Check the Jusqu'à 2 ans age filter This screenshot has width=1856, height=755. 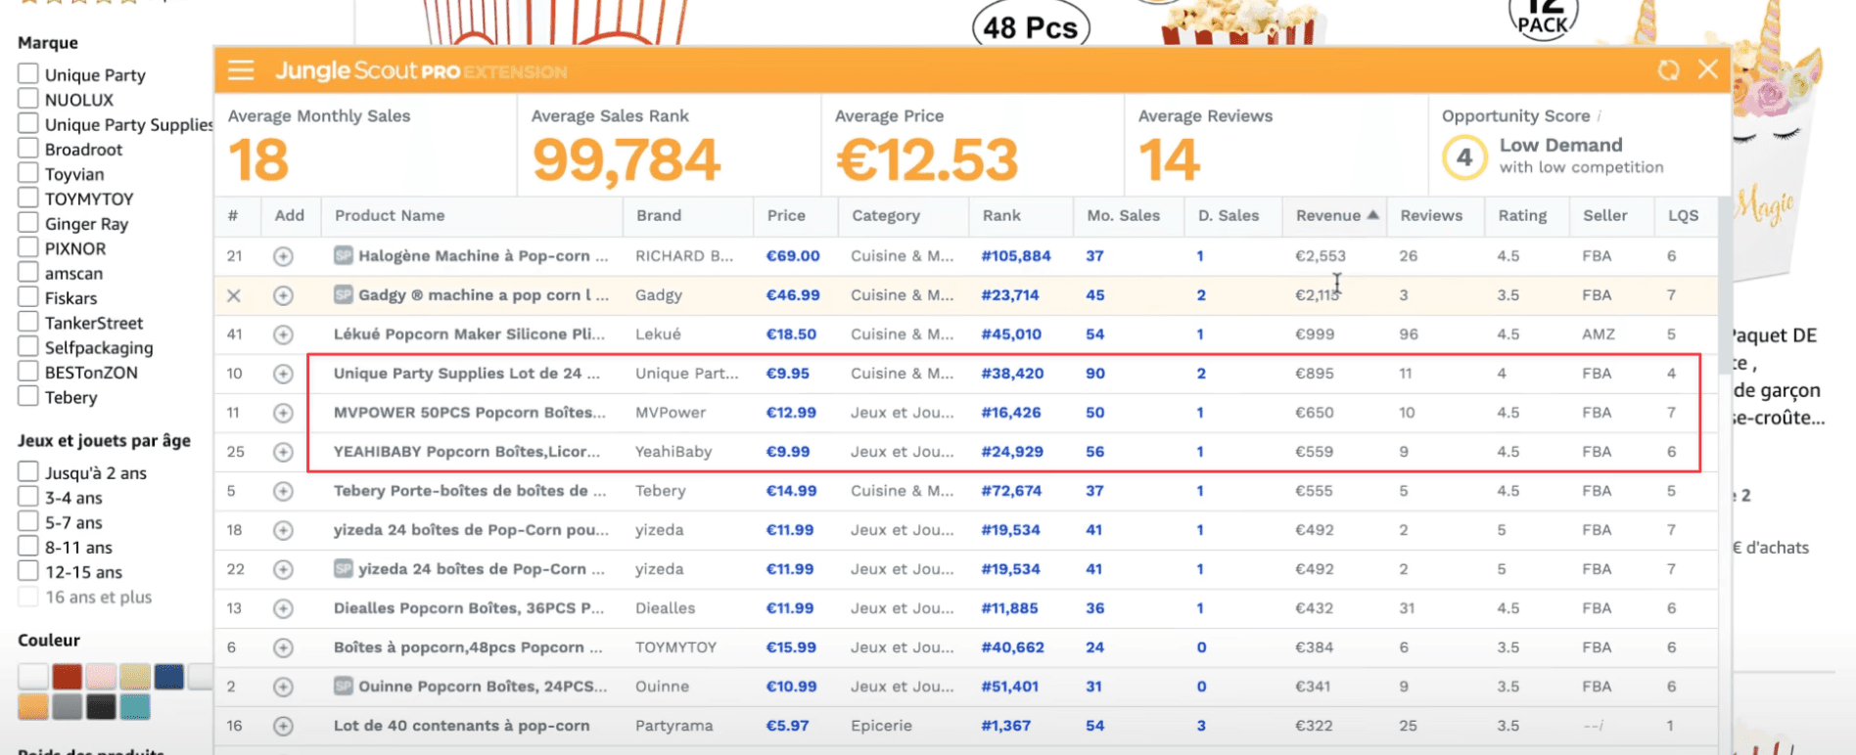pyautogui.click(x=28, y=471)
